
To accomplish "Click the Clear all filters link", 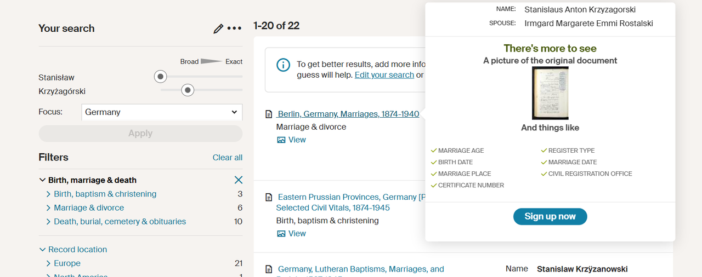I will pos(227,158).
